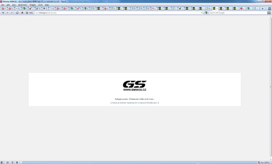Go back using the Back arrow button

(3, 13)
